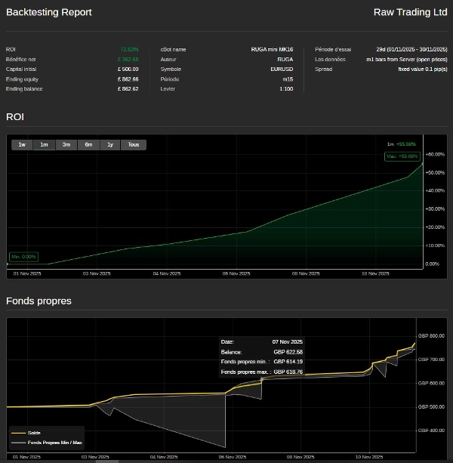453x463 pixels.
Task: Toggle the Solde series in legend
Action: coord(33,433)
